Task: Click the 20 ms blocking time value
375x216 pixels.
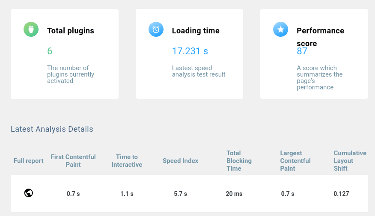Action: (x=234, y=194)
